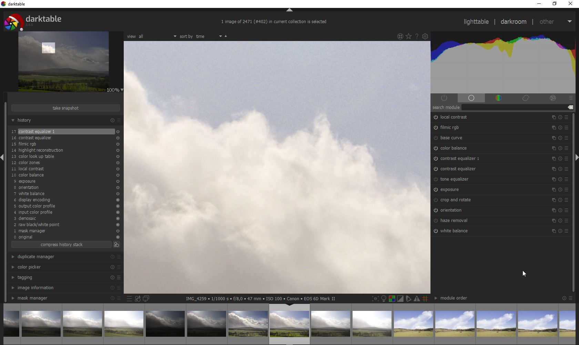
Task: Switch to the lighttable view
Action: (x=476, y=22)
